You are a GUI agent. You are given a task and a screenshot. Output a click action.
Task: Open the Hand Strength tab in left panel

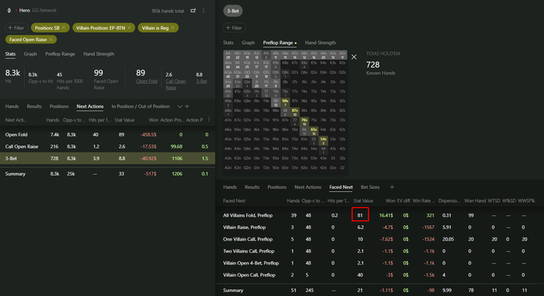[99, 54]
